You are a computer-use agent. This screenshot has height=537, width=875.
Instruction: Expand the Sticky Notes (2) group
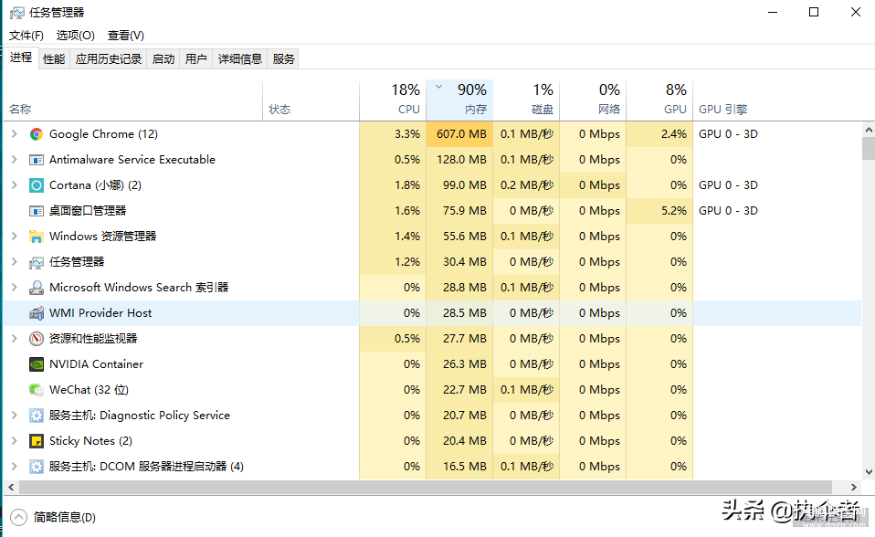coord(15,441)
